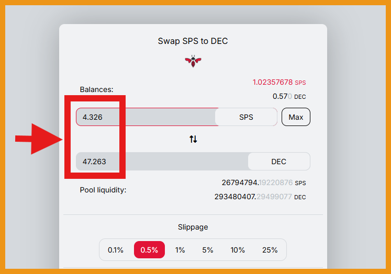Select 0.1% slippage option
The image size is (391, 274).
coord(116,250)
